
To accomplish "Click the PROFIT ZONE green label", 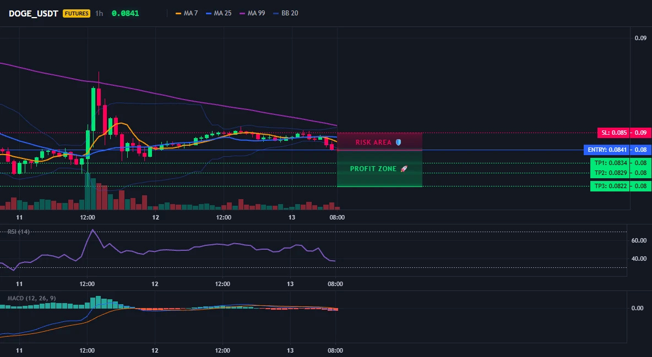I will click(x=373, y=169).
